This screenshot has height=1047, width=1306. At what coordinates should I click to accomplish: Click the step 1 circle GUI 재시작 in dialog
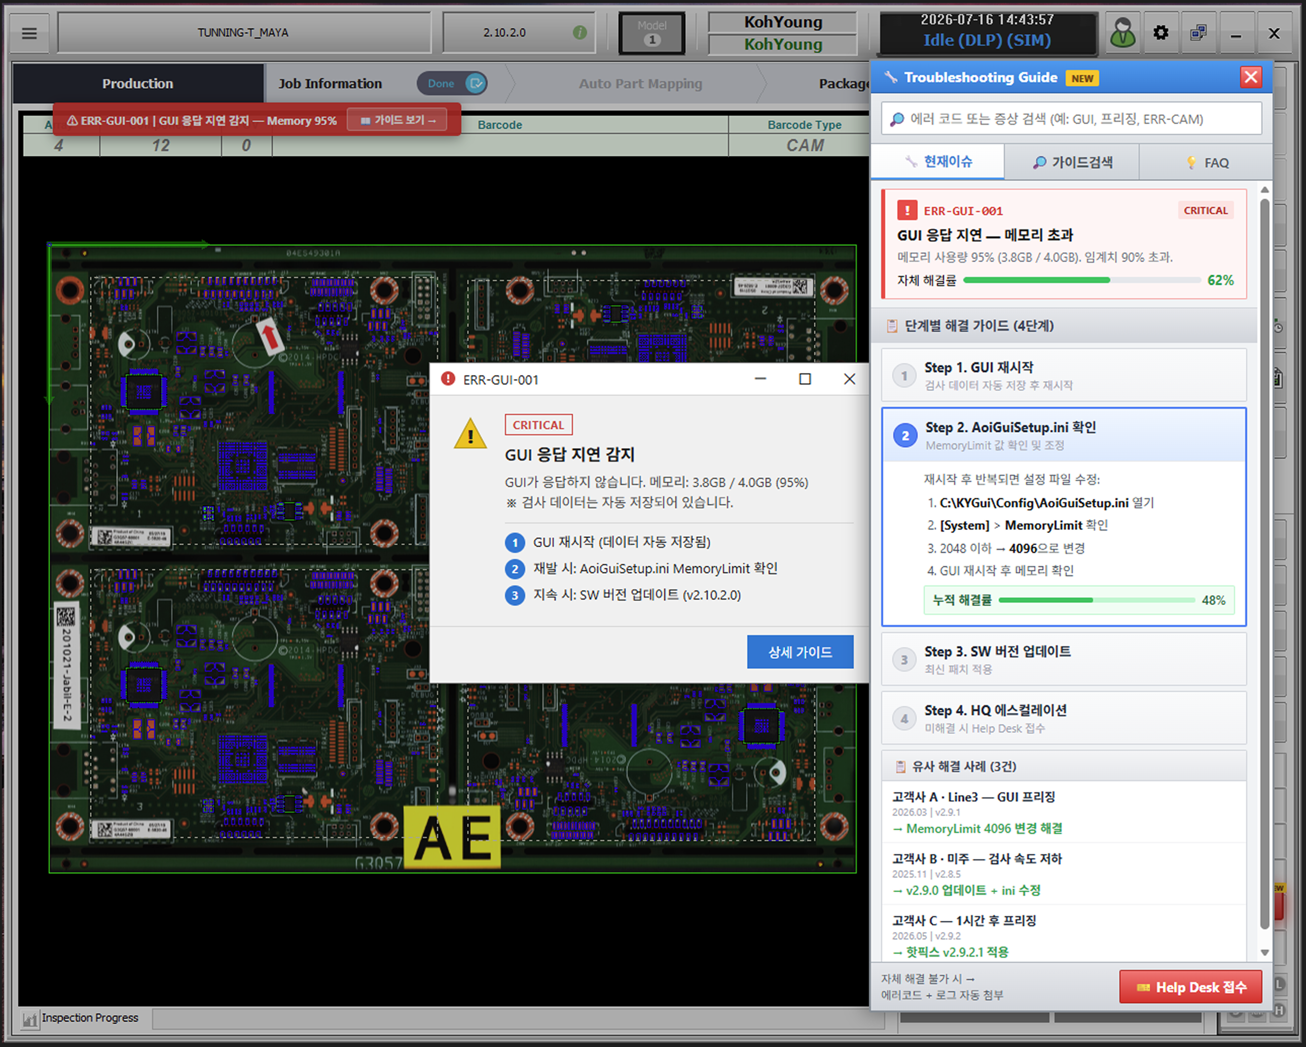tap(515, 542)
